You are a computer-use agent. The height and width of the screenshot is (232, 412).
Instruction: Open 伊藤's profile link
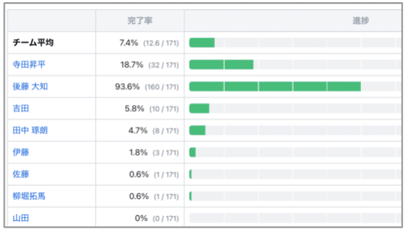coord(21,152)
